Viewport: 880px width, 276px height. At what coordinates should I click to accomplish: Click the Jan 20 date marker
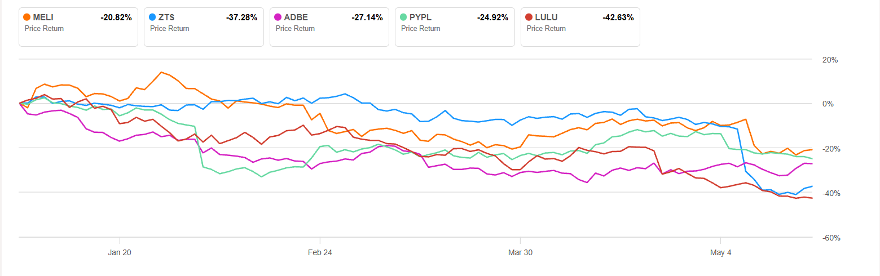120,253
